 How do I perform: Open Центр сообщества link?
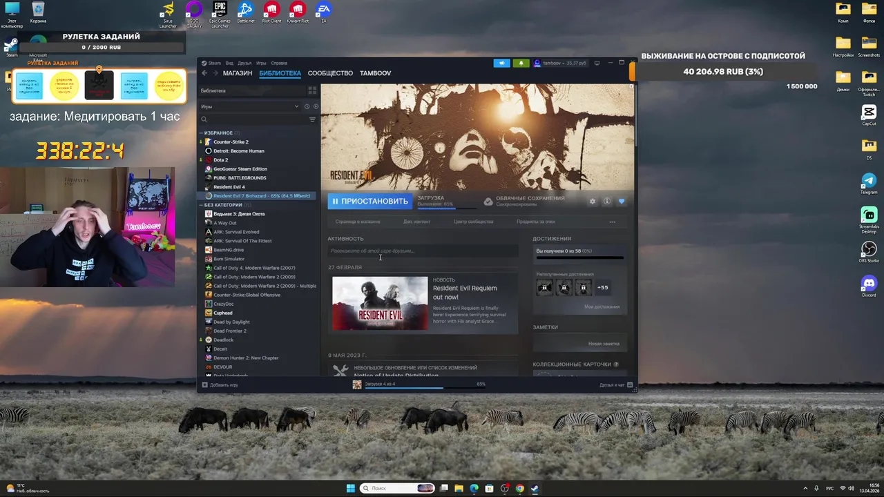[473, 222]
